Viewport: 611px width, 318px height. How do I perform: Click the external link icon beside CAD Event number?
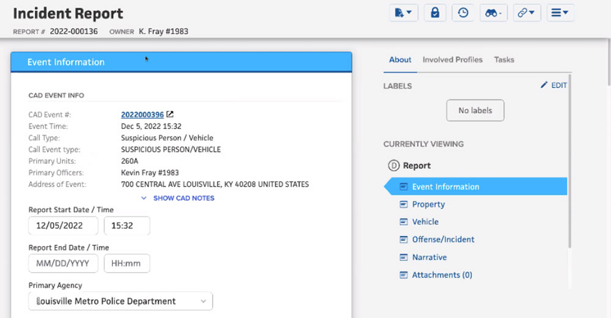click(x=170, y=114)
